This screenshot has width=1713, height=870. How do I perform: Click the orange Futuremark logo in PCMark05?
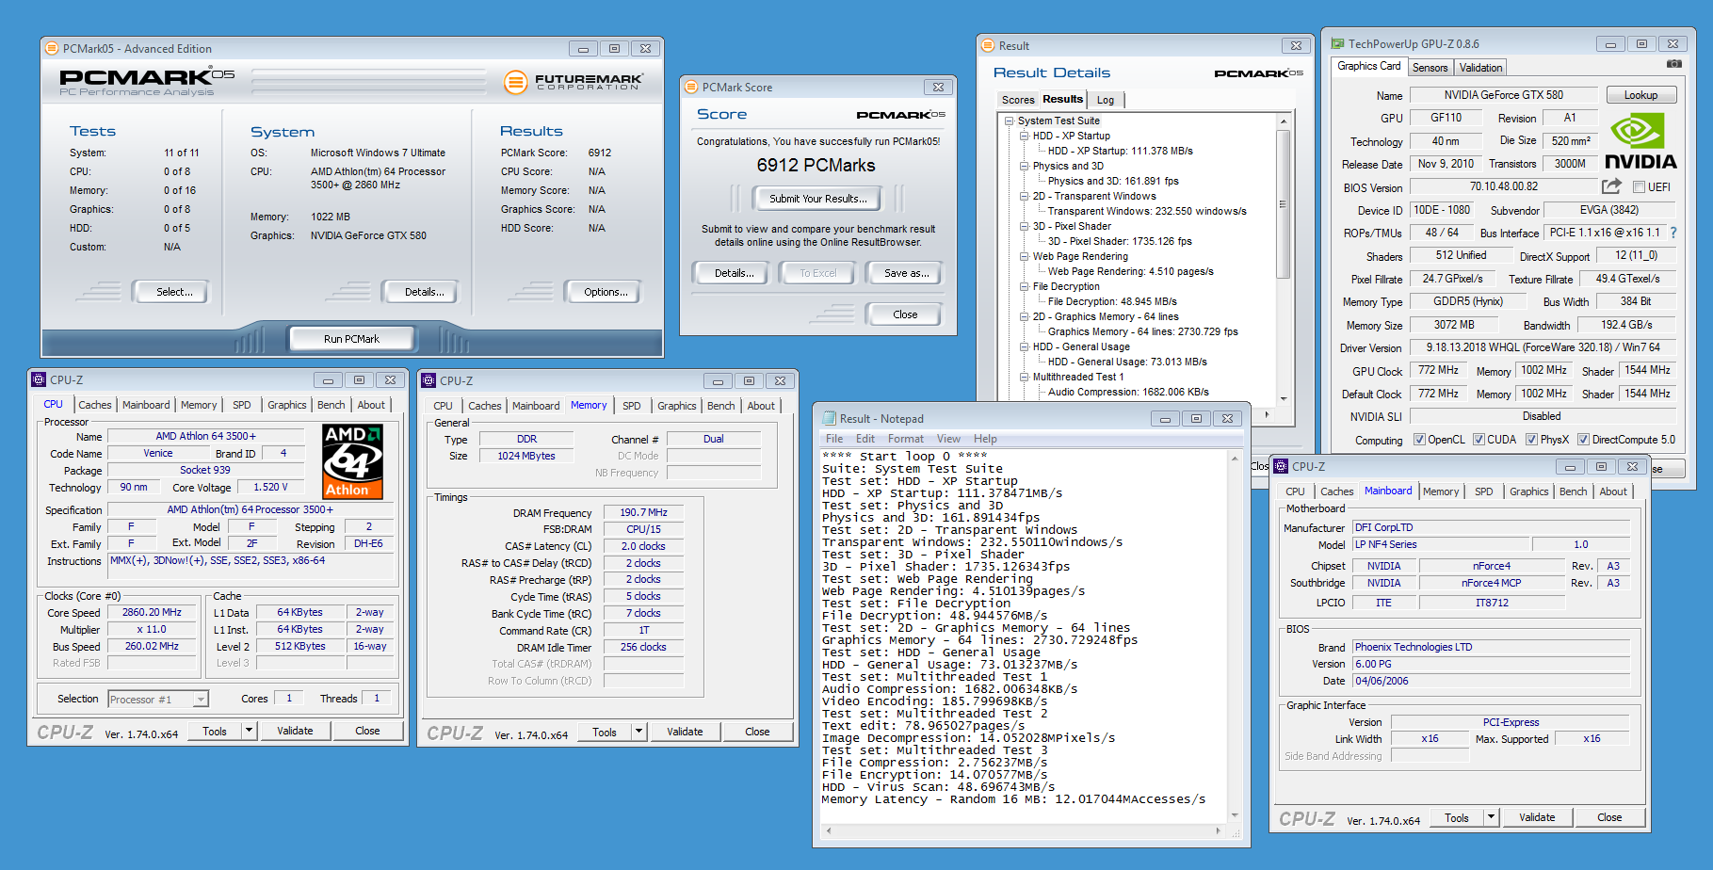[515, 82]
